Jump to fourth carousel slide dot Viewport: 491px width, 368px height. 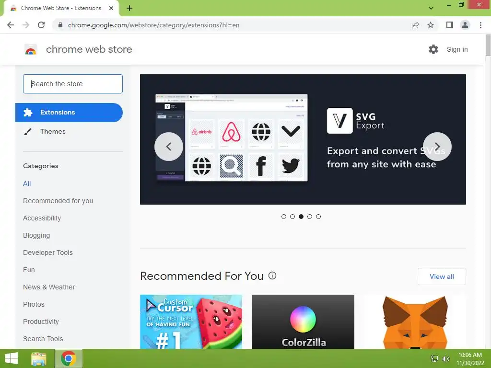[310, 217]
